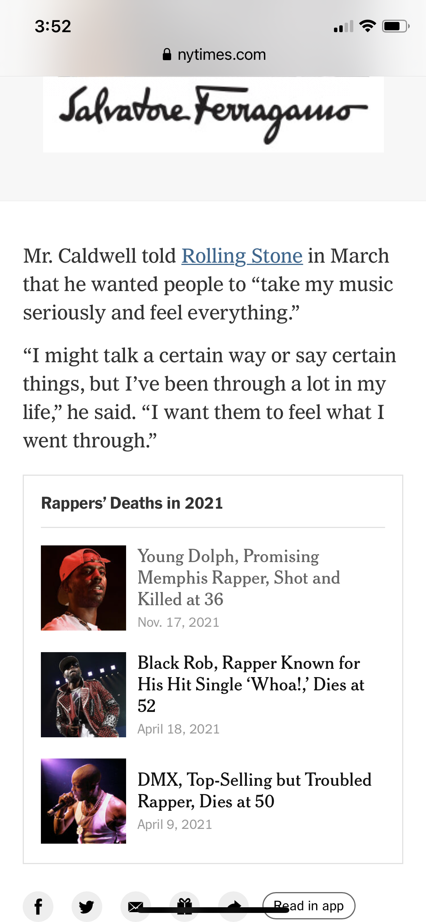Open the Rolling Stone link
The height and width of the screenshot is (922, 426).
pos(242,256)
